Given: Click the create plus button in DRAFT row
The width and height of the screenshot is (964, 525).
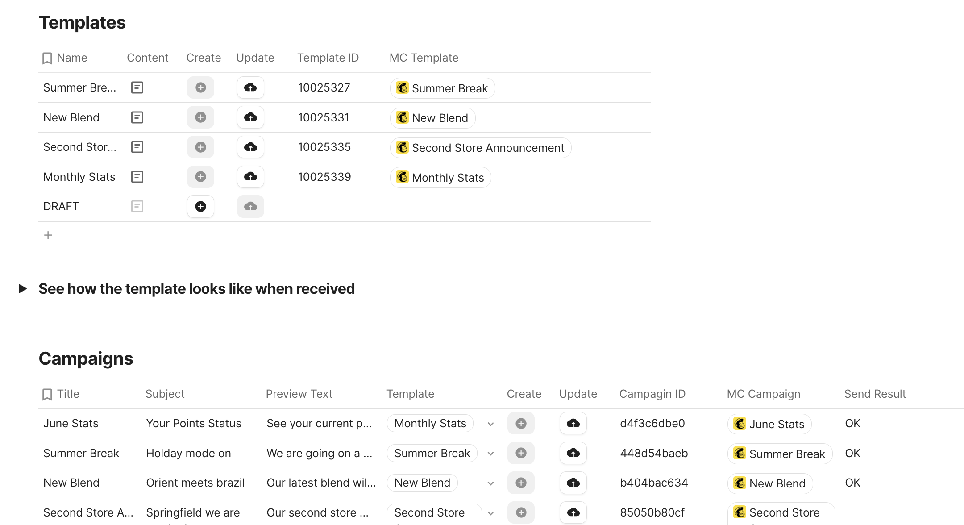Looking at the screenshot, I should point(200,206).
